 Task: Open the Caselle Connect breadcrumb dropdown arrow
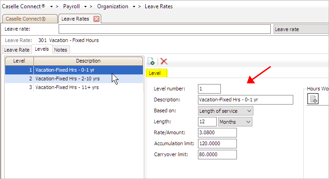click(51, 7)
